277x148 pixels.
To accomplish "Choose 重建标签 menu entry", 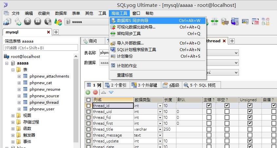I will click(x=158, y=75).
